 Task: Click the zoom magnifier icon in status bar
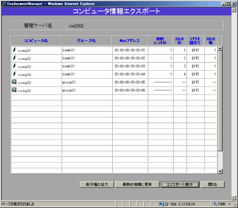click(215, 204)
